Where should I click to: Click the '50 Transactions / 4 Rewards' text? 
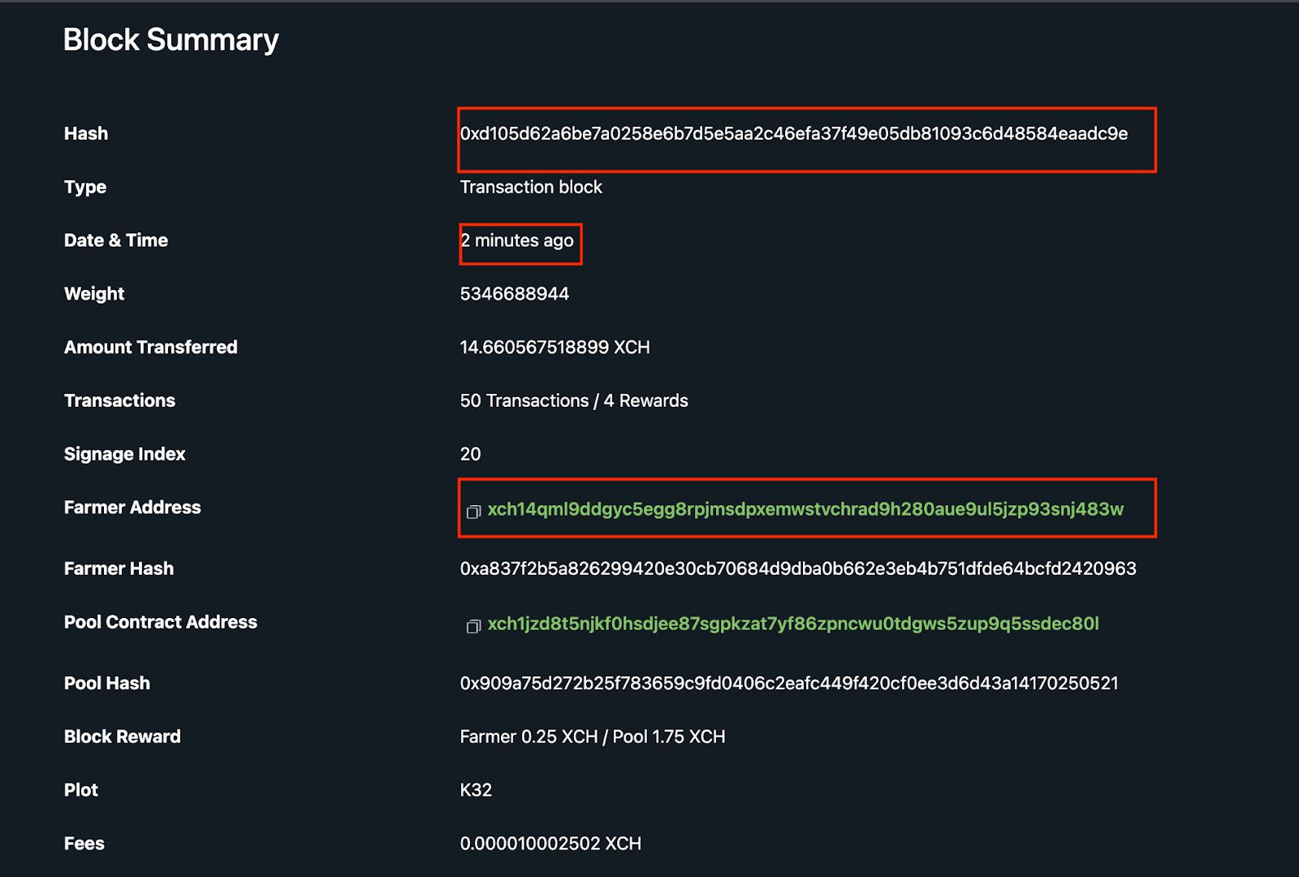tap(574, 400)
